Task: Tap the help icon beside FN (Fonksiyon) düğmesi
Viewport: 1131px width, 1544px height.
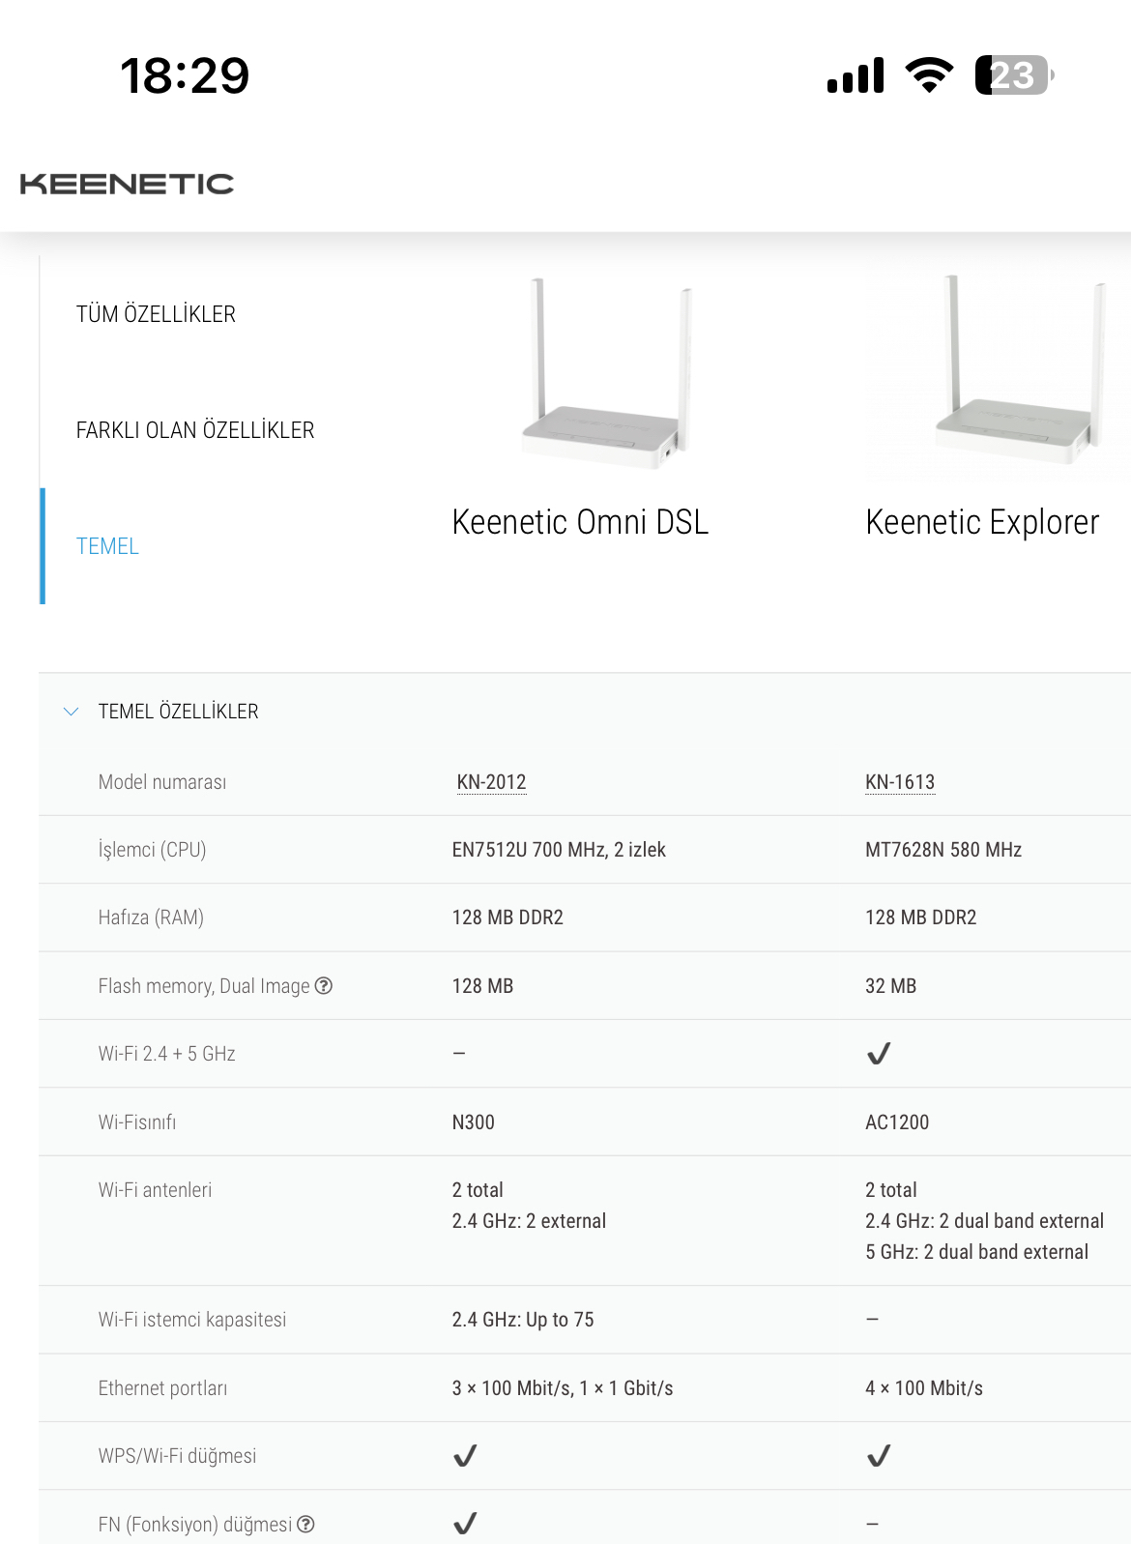Action: (305, 1524)
